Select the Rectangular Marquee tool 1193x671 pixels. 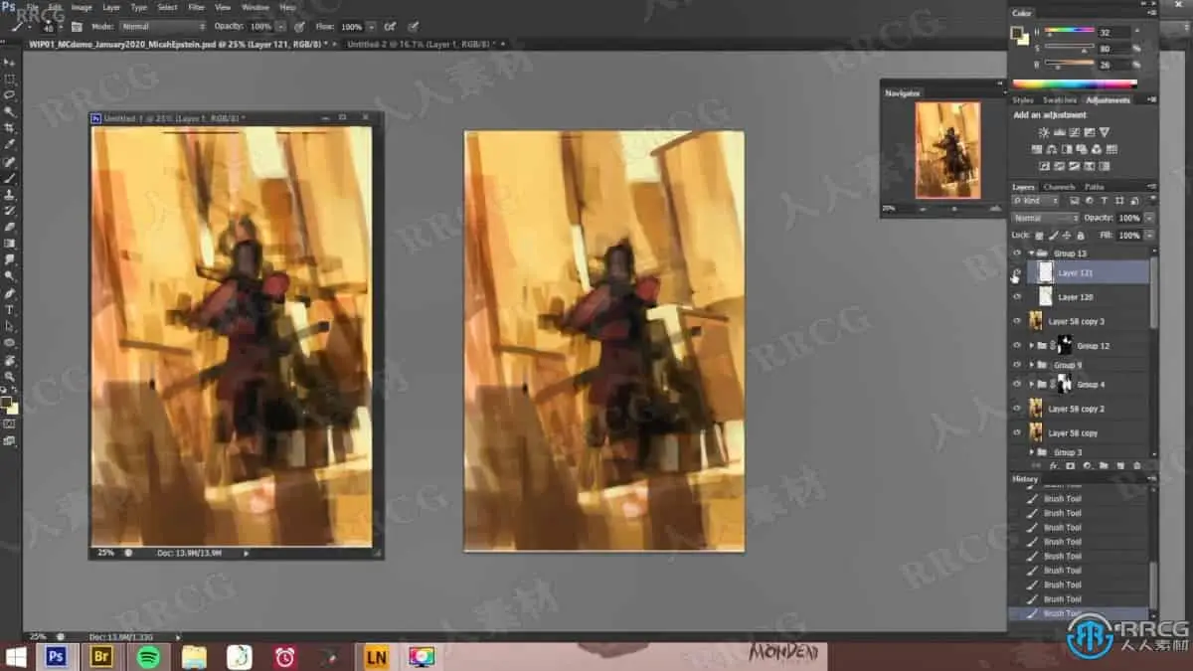[x=10, y=79]
